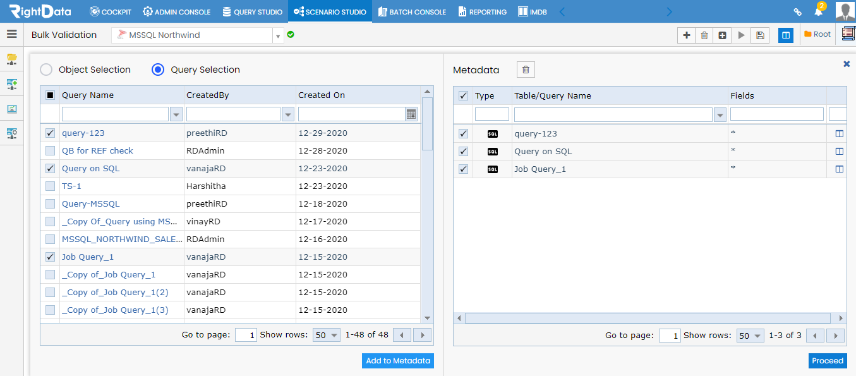Viewport: 856px width, 376px height.
Task: Click the plus add icon in toolbar
Action: [686, 35]
